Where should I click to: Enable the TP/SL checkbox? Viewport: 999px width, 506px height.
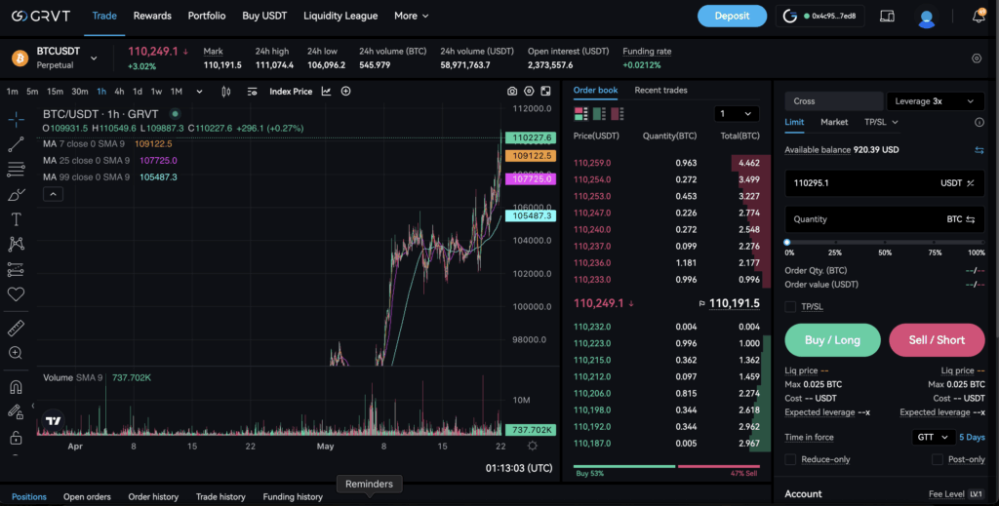click(x=790, y=307)
